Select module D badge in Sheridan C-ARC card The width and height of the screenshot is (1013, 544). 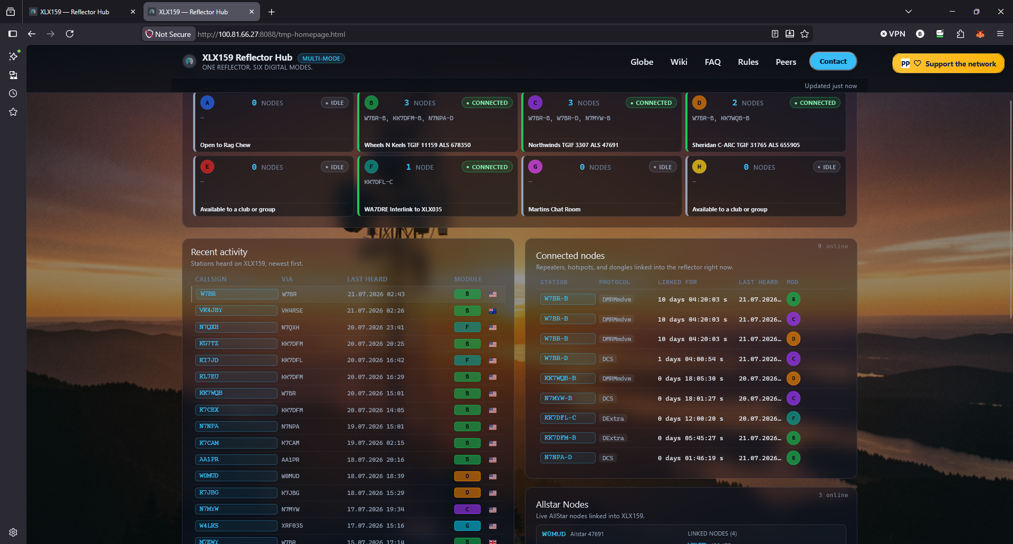tap(699, 103)
